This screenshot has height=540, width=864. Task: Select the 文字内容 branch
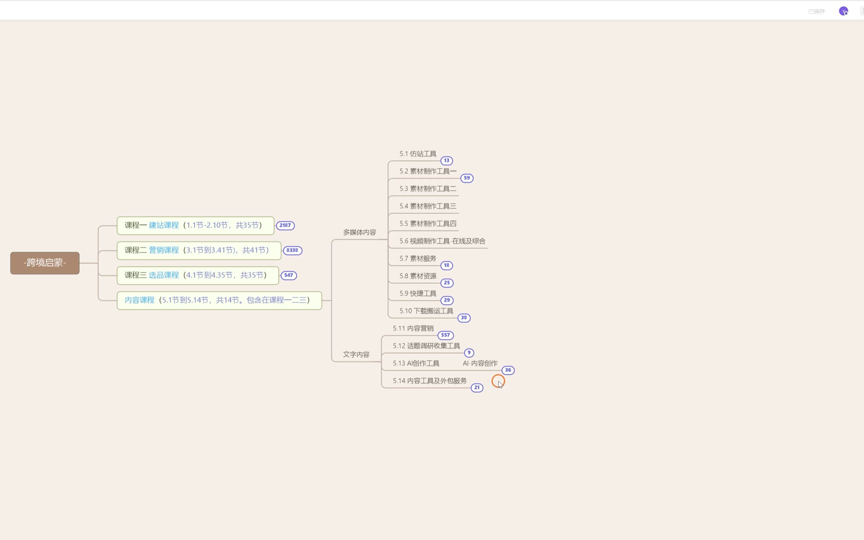[356, 354]
